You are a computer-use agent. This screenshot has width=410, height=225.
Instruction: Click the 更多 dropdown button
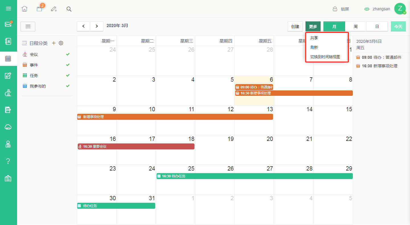coord(313,27)
